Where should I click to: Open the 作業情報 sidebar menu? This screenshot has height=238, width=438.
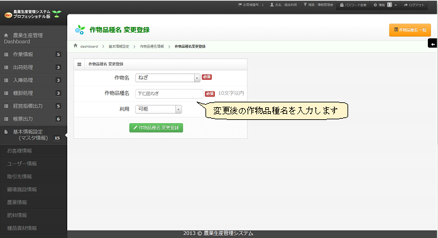(33, 55)
